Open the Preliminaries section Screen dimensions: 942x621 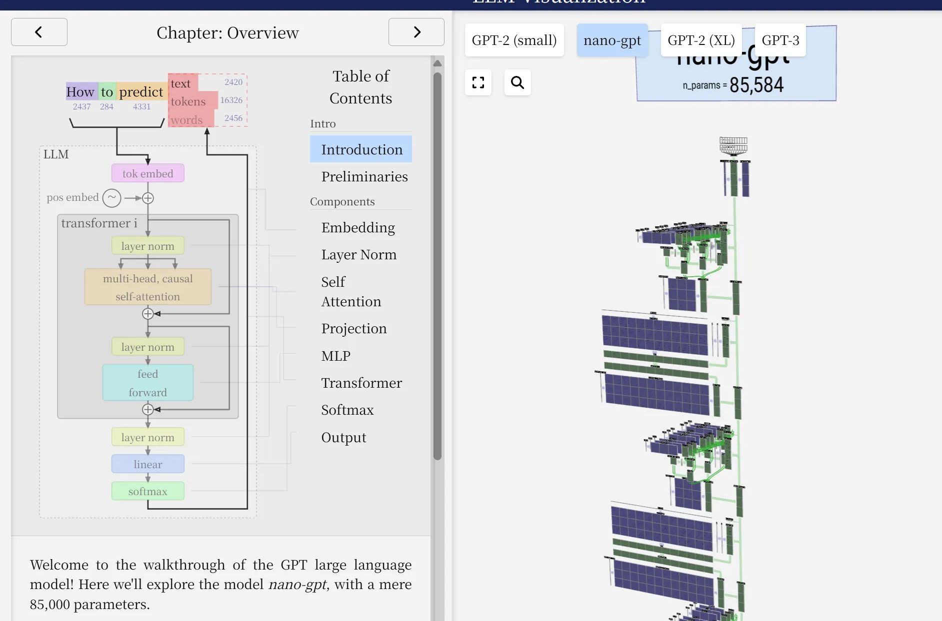(x=364, y=176)
